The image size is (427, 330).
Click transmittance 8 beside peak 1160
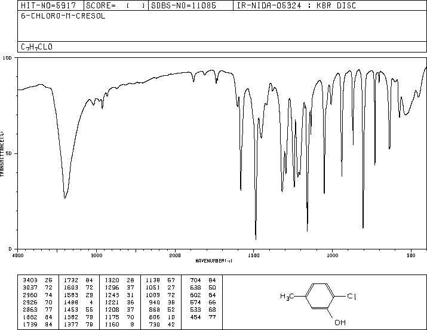point(132,325)
